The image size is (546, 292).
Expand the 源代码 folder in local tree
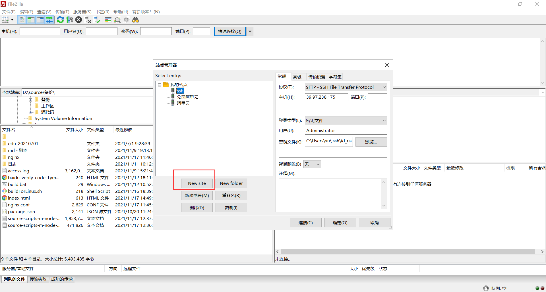pyautogui.click(x=31, y=112)
